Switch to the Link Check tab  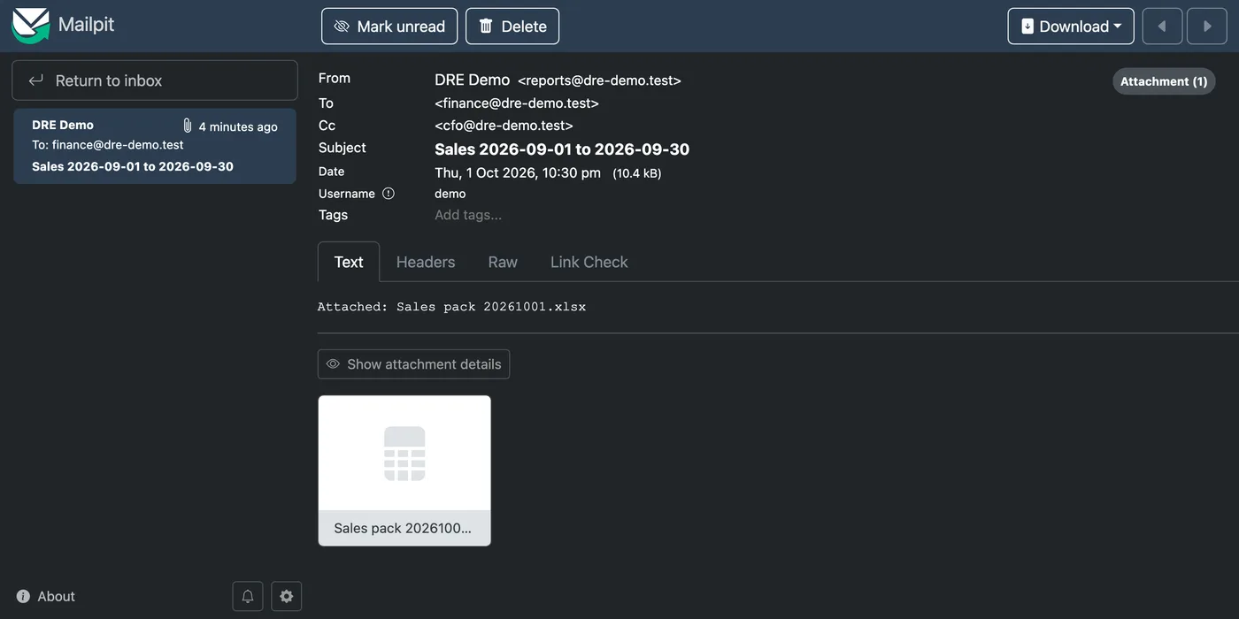tap(589, 262)
